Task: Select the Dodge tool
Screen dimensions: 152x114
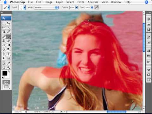Action: point(9,49)
